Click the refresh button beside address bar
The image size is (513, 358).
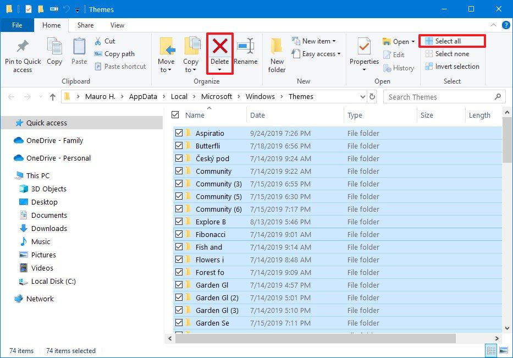pyautogui.click(x=372, y=97)
